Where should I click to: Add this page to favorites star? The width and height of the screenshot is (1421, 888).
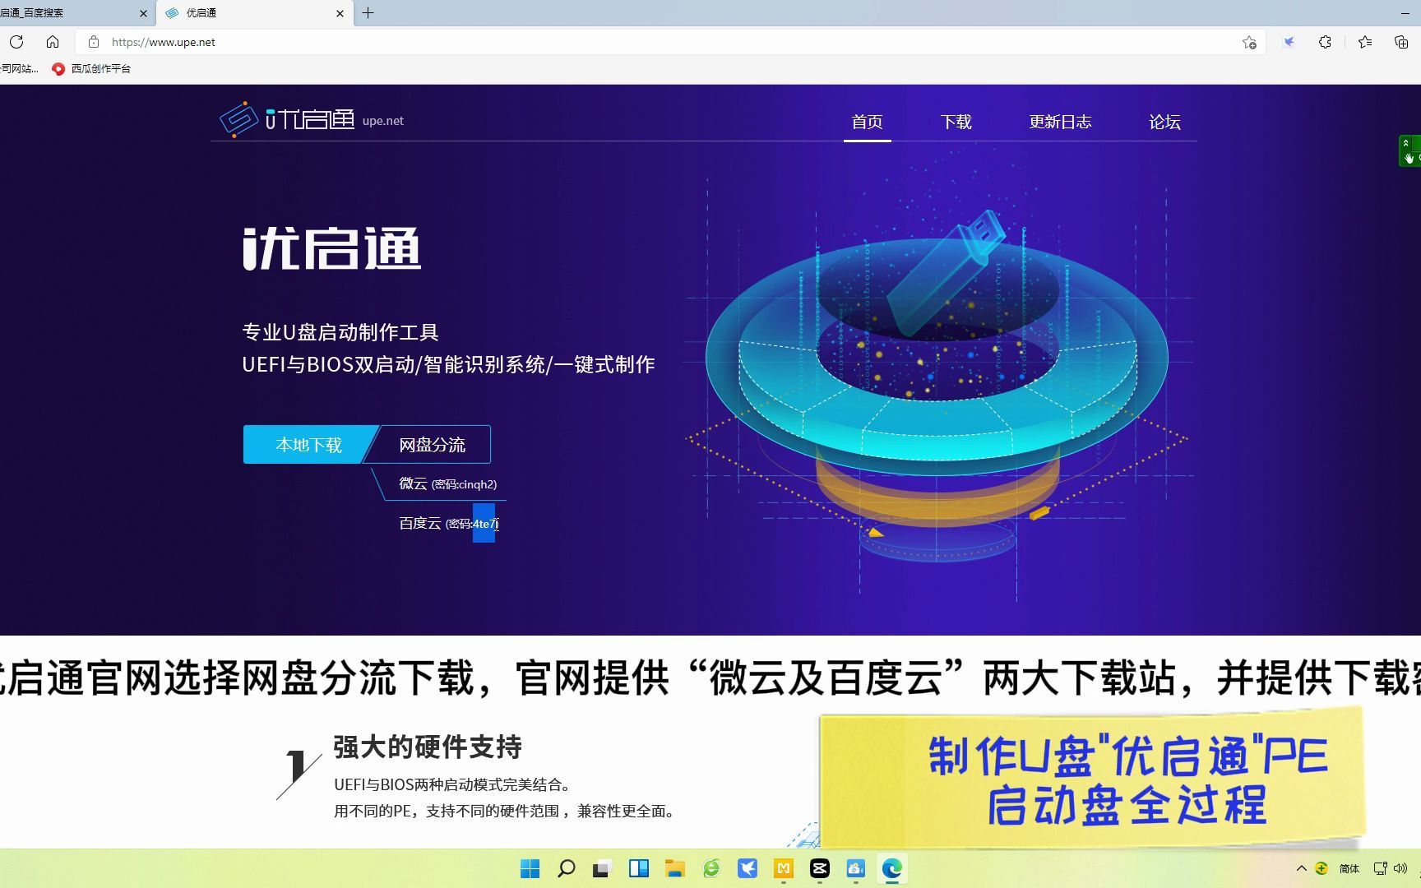coord(1249,43)
